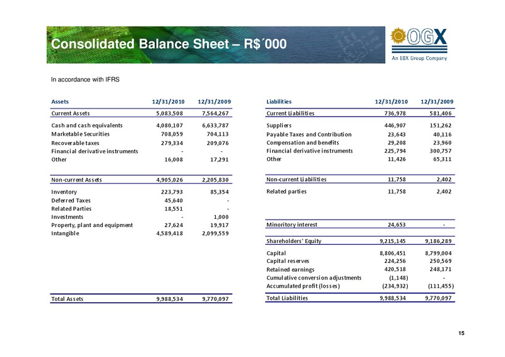Image resolution: width=505 pixels, height=357 pixels.
Task: Click the 'Inventory' row label
Action: 64,192
